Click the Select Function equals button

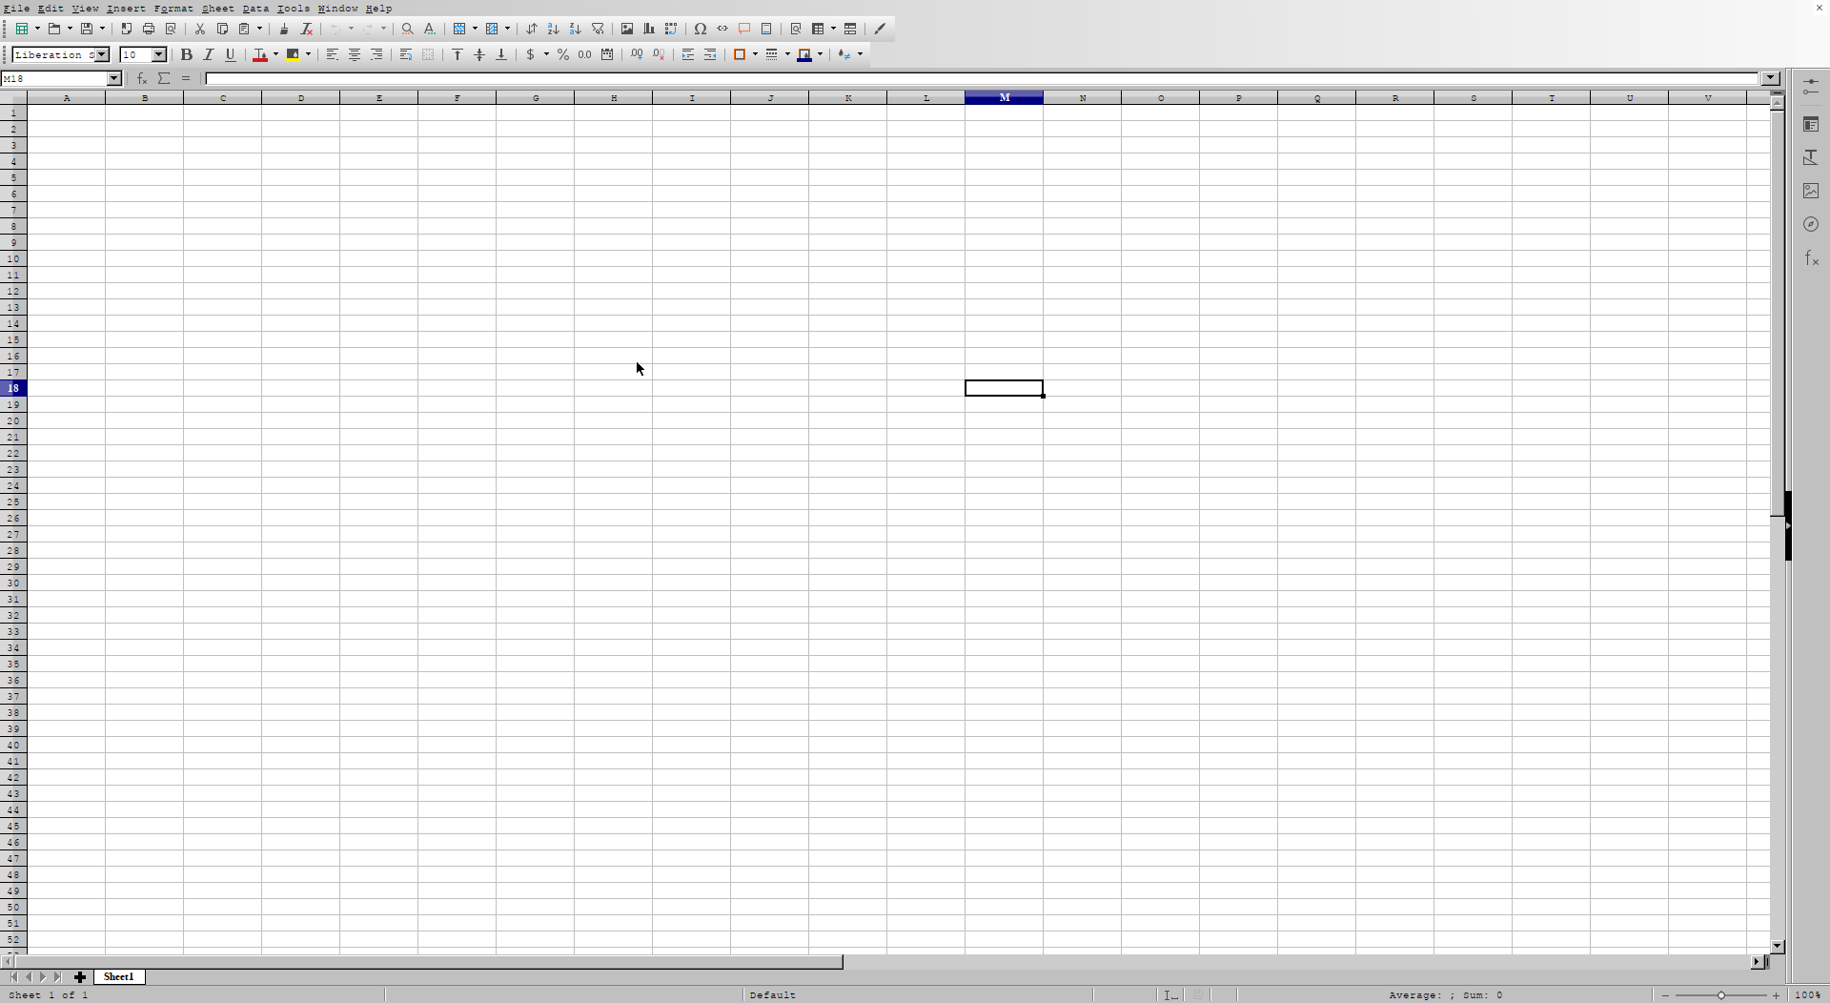coord(186,78)
